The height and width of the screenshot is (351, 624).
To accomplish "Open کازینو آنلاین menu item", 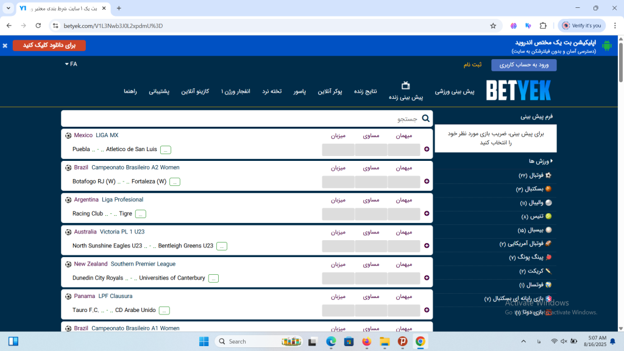I will [x=195, y=91].
